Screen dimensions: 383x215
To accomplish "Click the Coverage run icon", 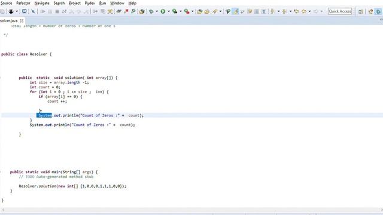I will pos(175,11).
